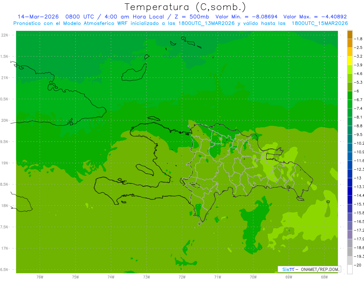Click the dark orange swatch above -1.8

point(350,35)
